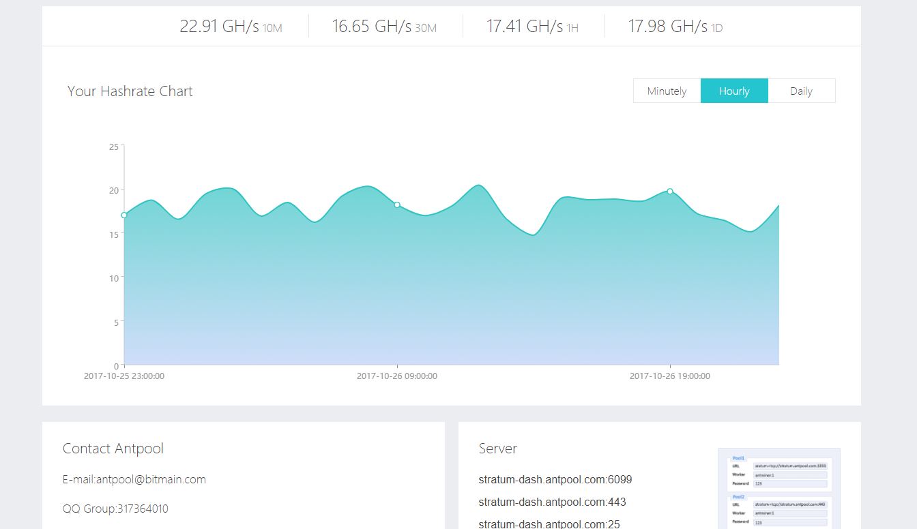Click the 2017-10-26 19:00:00 axis label
The width and height of the screenshot is (917, 529).
[x=669, y=376]
